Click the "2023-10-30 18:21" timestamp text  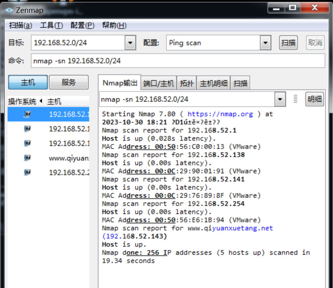coord(134,122)
